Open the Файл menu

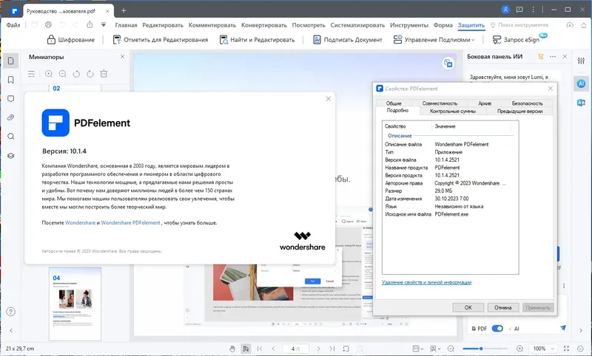pos(13,25)
